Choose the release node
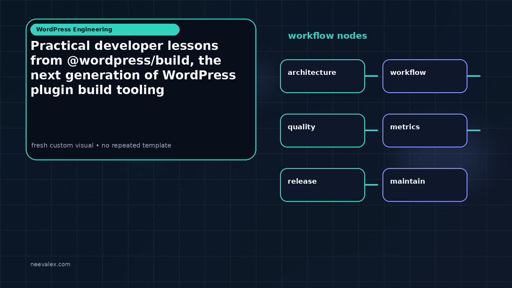512x288 pixels. (323, 185)
